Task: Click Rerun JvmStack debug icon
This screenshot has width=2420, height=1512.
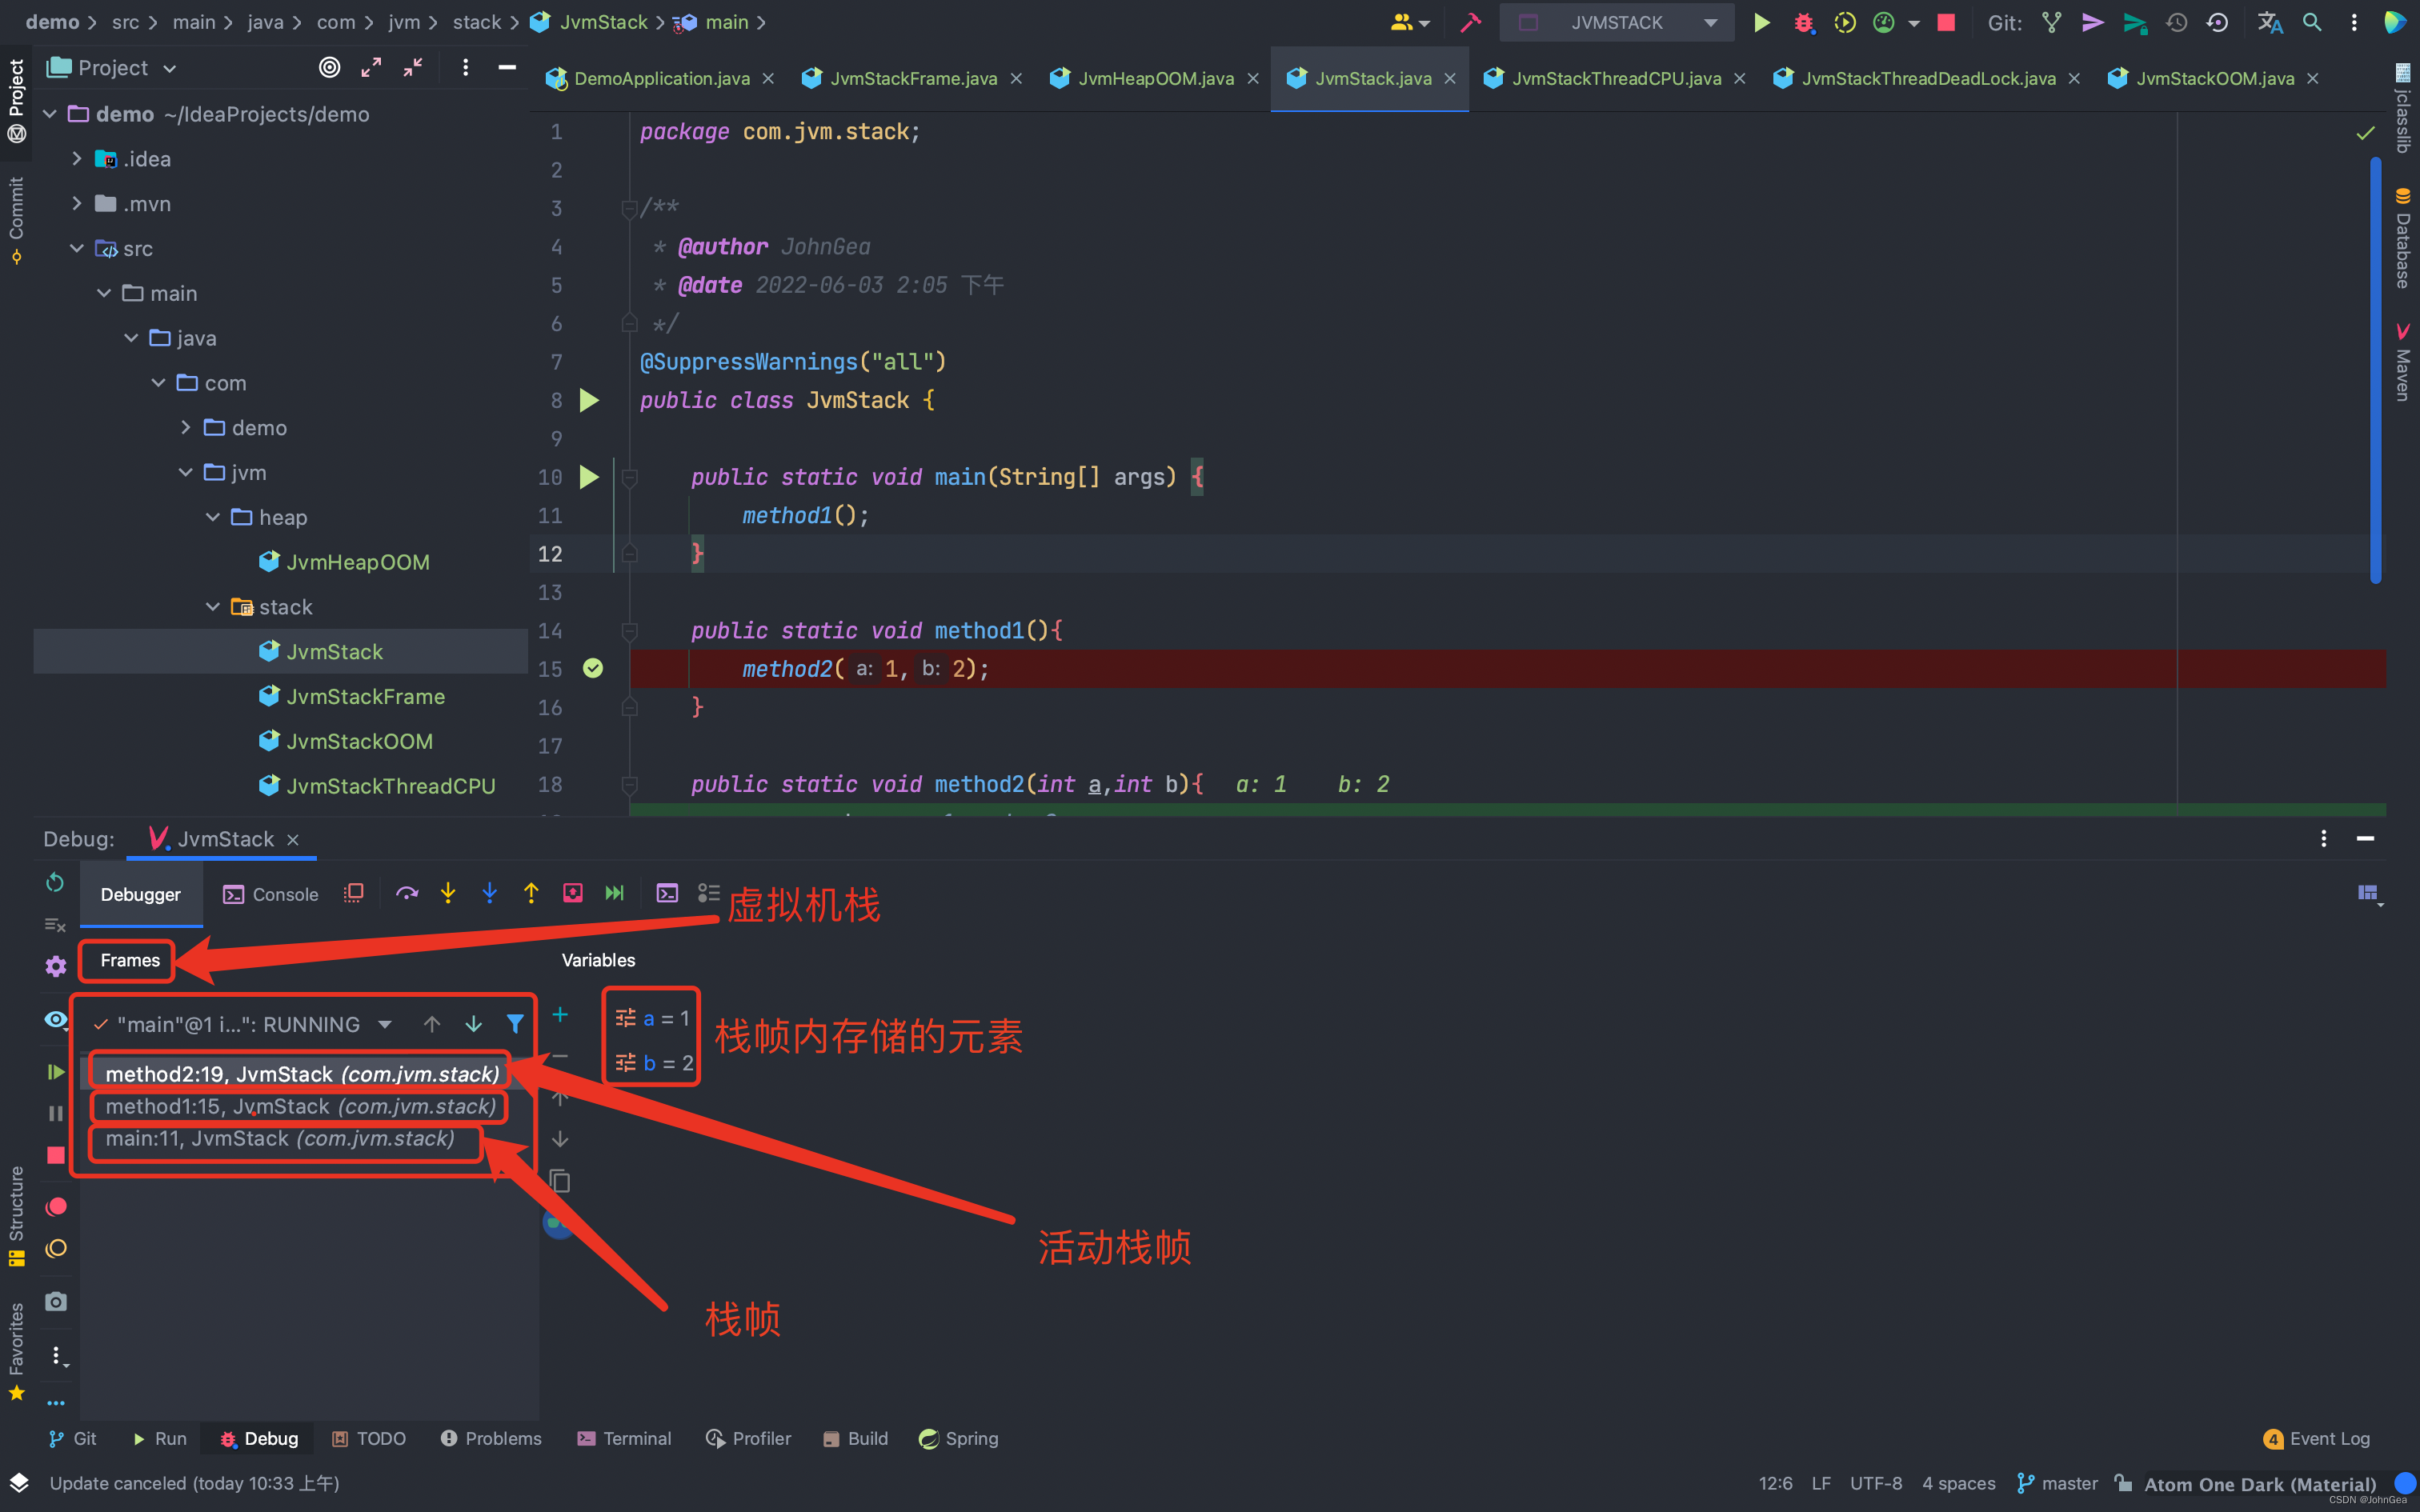Action: click(x=55, y=882)
